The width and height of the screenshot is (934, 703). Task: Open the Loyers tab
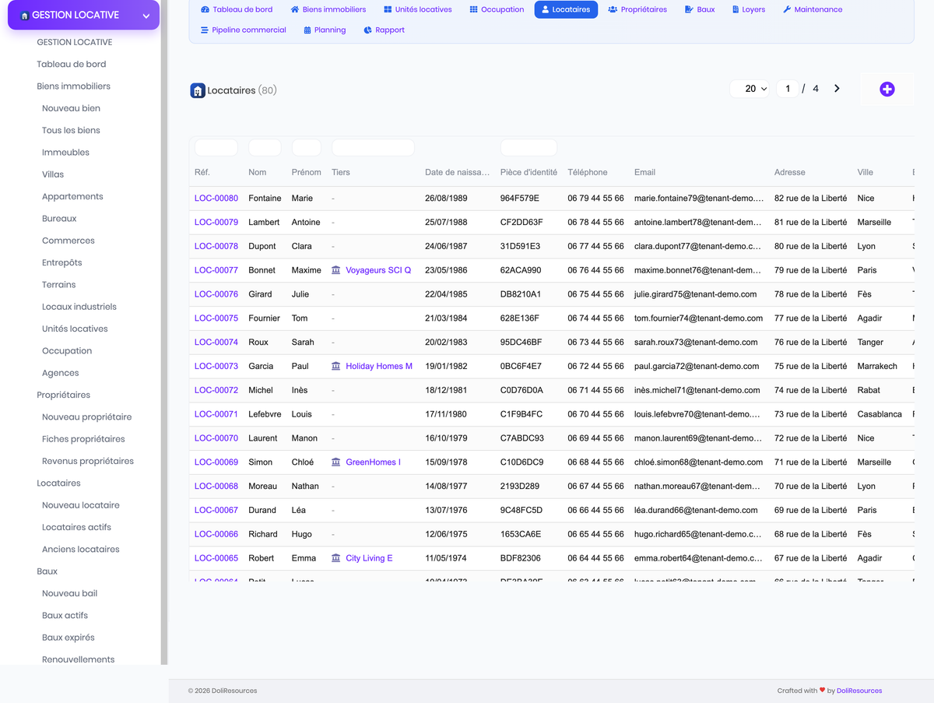coord(748,10)
